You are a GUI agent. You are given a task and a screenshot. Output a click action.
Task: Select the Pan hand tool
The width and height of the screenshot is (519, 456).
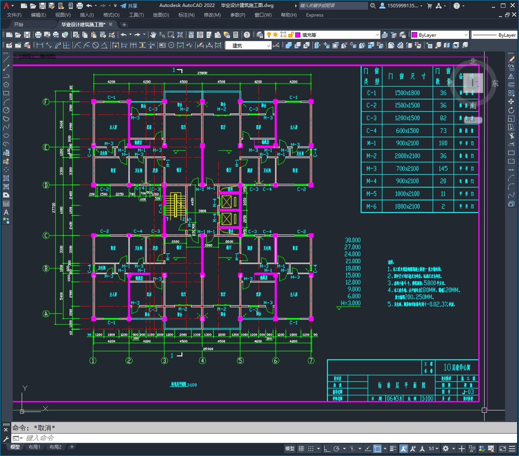pyautogui.click(x=153, y=35)
